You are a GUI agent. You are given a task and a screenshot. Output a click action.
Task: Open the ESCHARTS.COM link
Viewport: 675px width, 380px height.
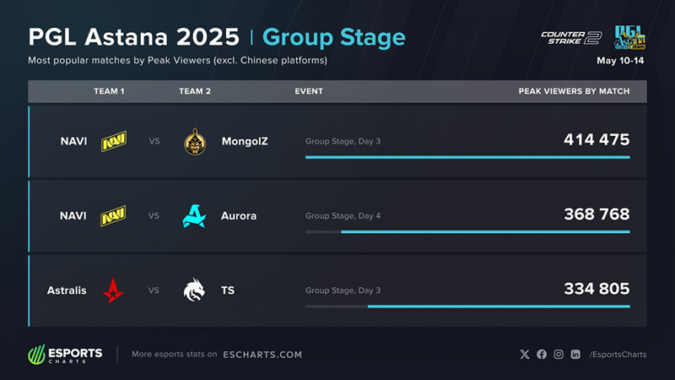tap(262, 355)
